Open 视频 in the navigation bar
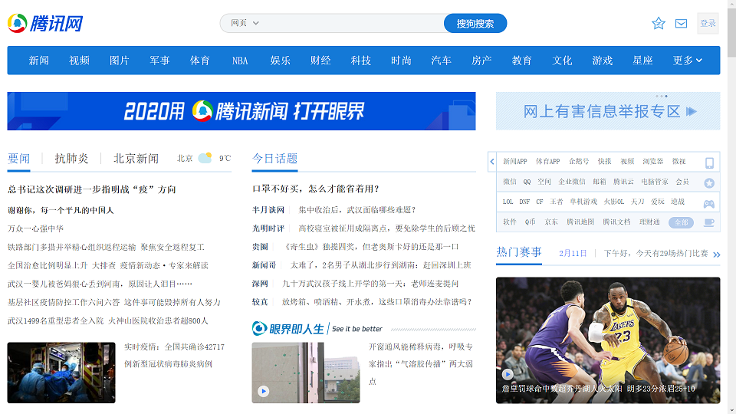Viewport: 736px width, 414px height. [x=79, y=61]
